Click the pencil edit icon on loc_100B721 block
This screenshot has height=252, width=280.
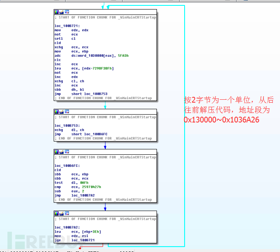point(62,12)
